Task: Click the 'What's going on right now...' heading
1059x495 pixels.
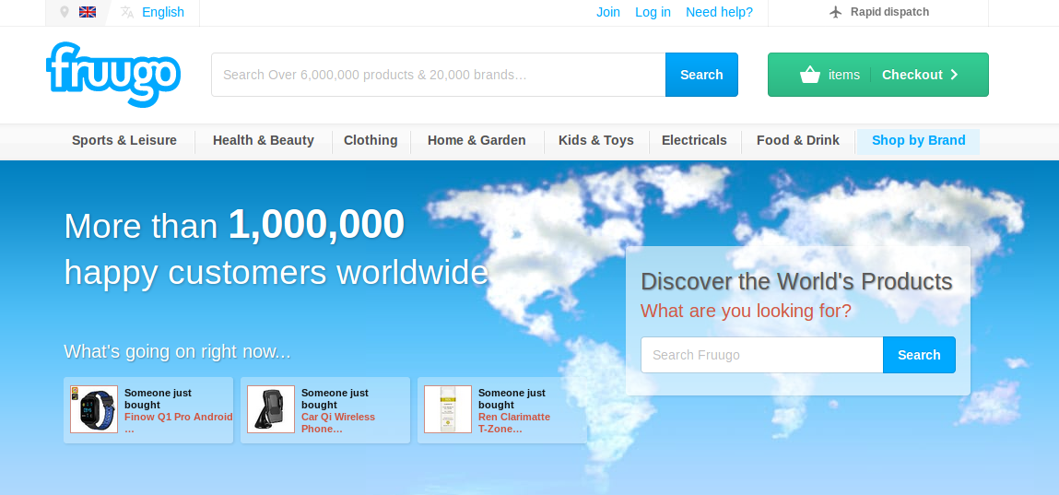Action: pos(177,351)
